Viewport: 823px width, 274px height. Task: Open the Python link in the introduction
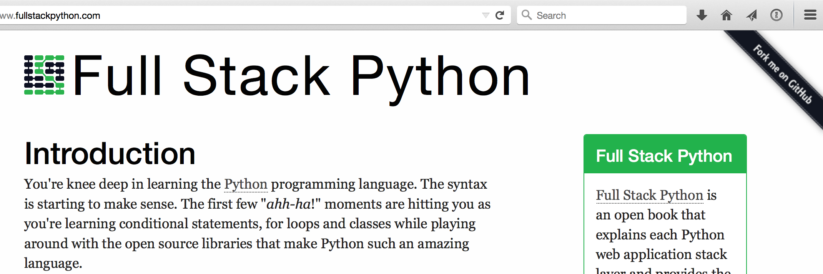click(x=246, y=184)
